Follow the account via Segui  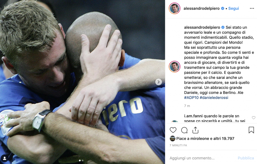click(234, 8)
